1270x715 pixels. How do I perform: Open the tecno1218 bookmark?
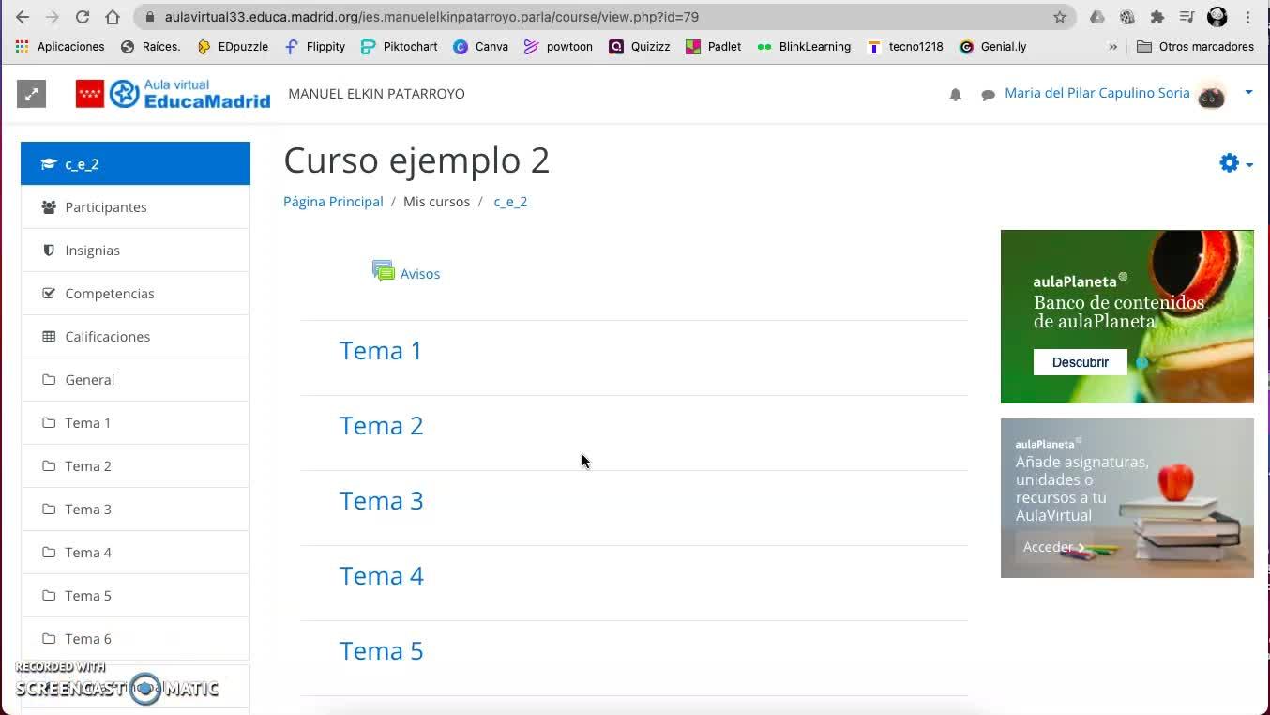click(905, 47)
